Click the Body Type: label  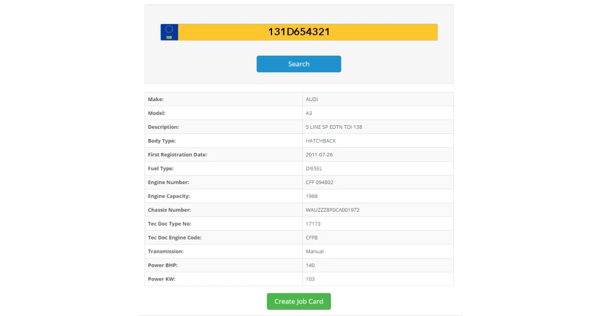(x=162, y=141)
